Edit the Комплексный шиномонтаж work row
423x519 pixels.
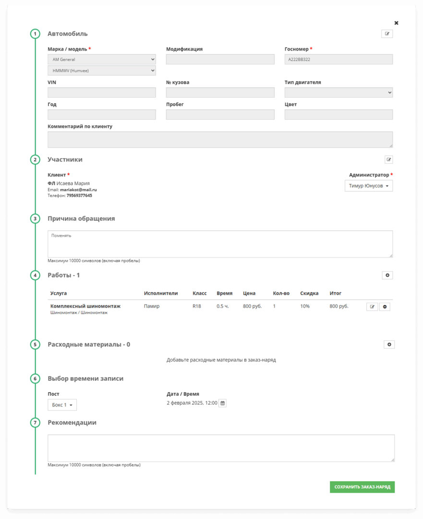pyautogui.click(x=372, y=307)
